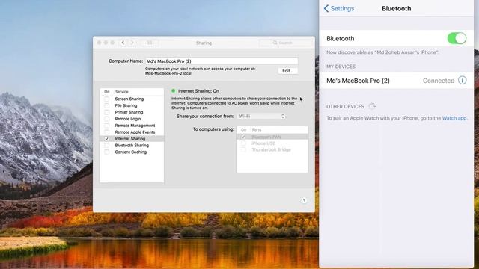Enable Remote Management checkbox

click(106, 126)
